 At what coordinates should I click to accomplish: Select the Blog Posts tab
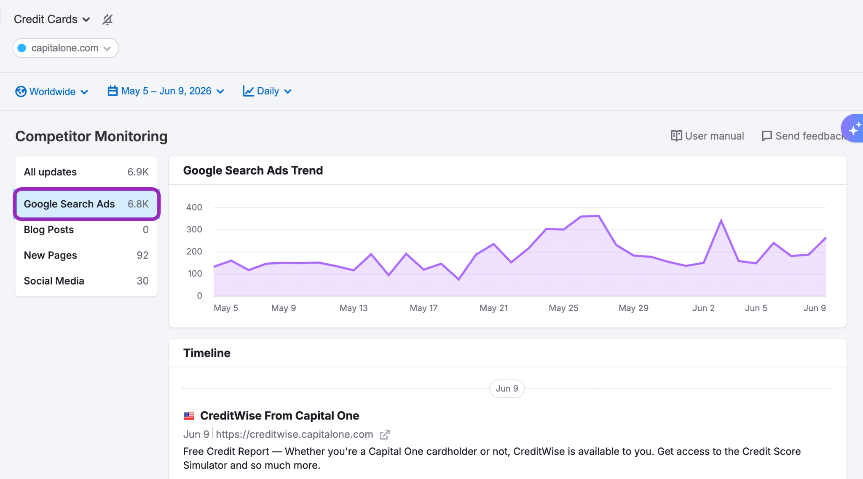pos(86,230)
